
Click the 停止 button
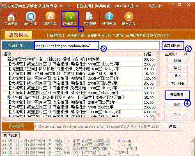click(x=177, y=115)
